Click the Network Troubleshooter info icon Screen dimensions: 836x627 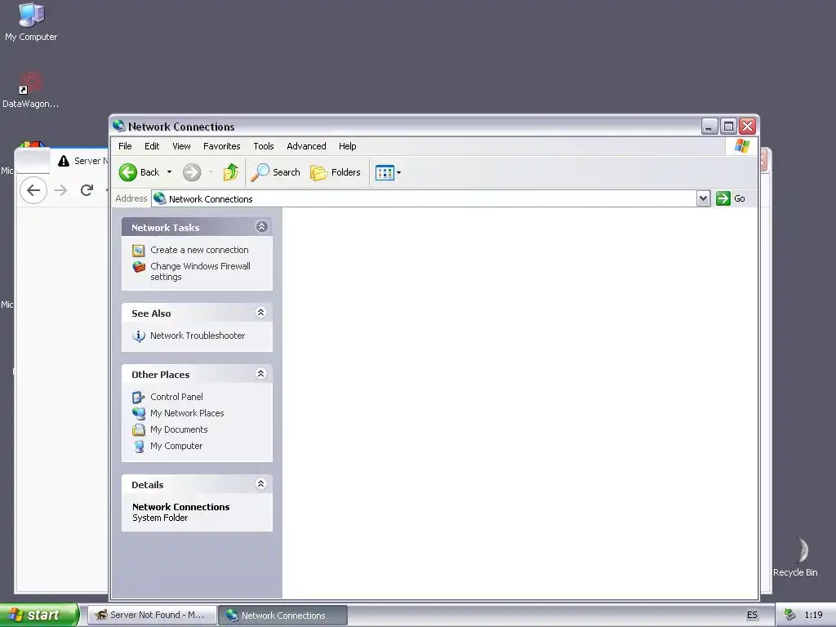coord(139,336)
